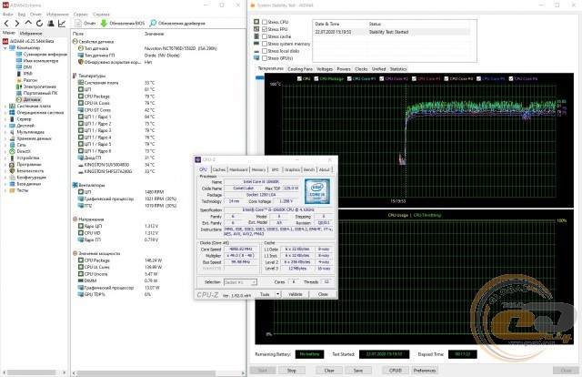Click the green BIOS update arrow icon

click(x=104, y=24)
